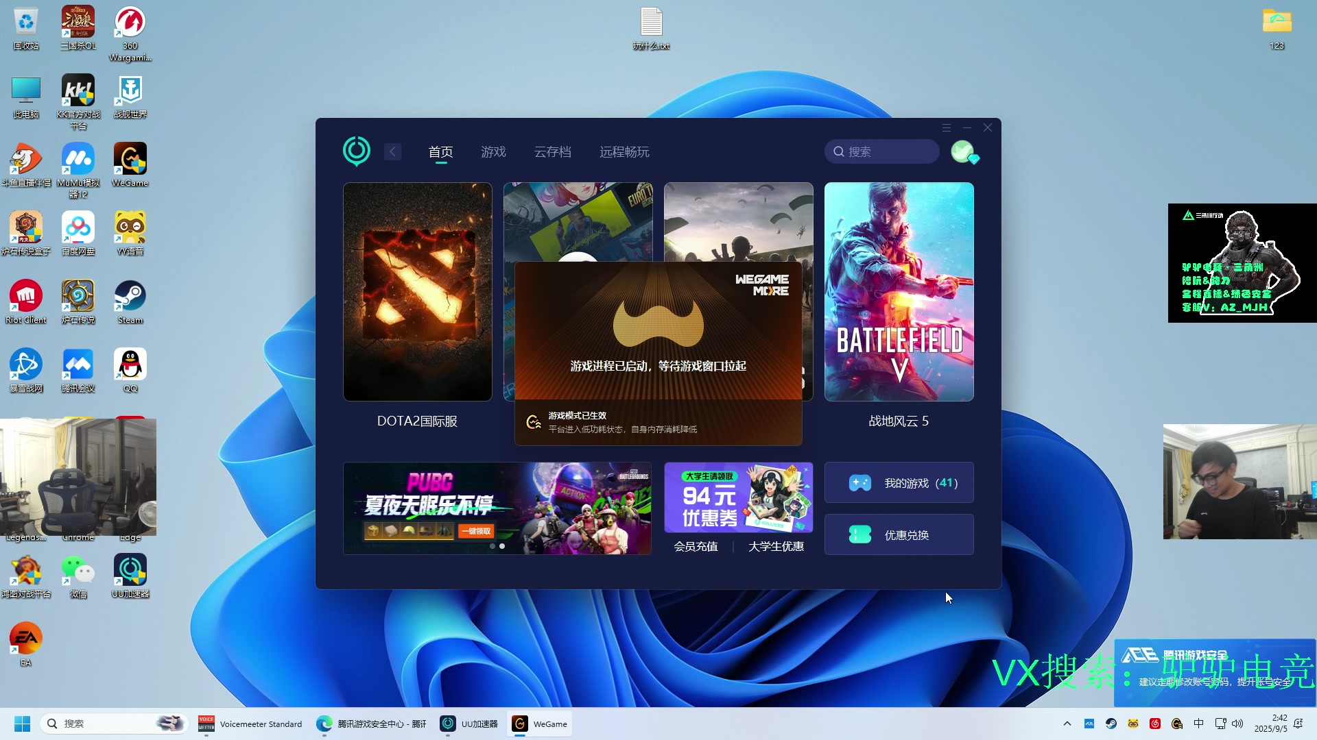Open the 360 Wargaming desktop shortcut
This screenshot has width=1317, height=740.
click(130, 34)
